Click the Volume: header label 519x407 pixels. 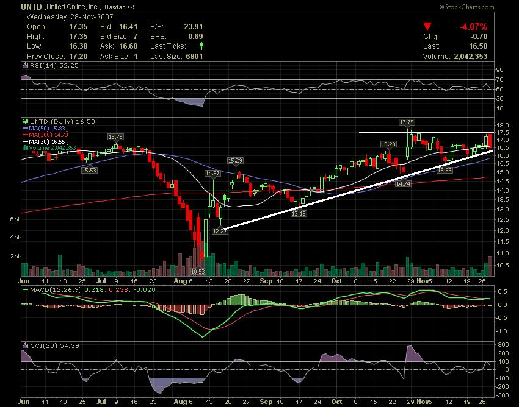coord(437,57)
